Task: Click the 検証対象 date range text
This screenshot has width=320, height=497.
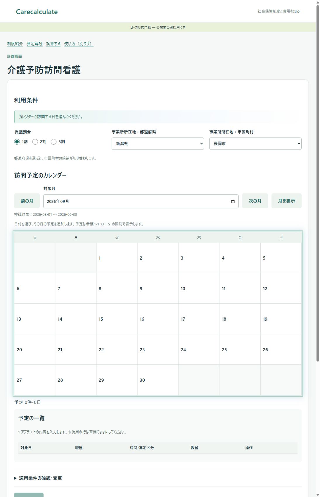Action: pyautogui.click(x=46, y=214)
